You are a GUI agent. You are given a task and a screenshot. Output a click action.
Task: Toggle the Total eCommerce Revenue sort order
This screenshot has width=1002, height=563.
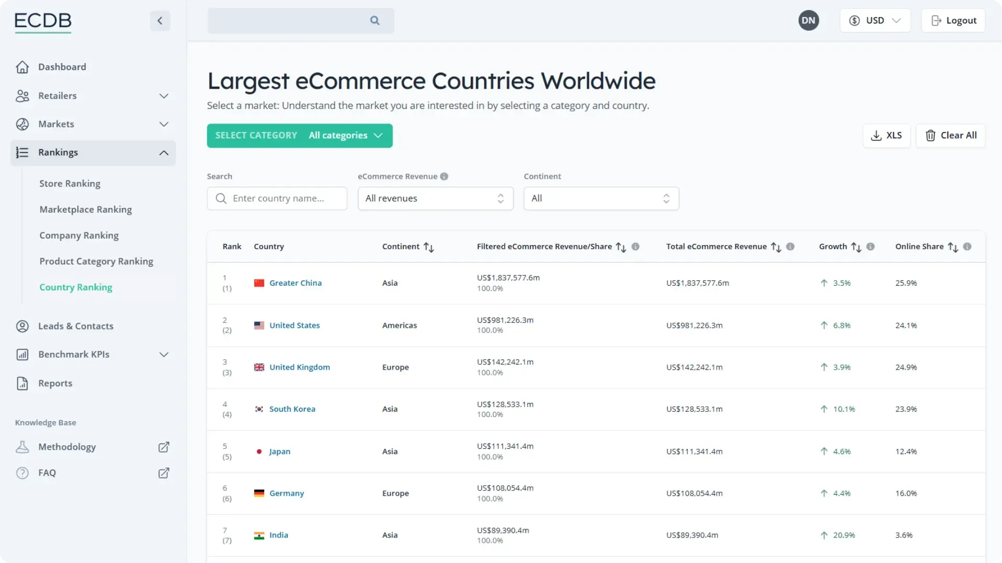(x=776, y=246)
